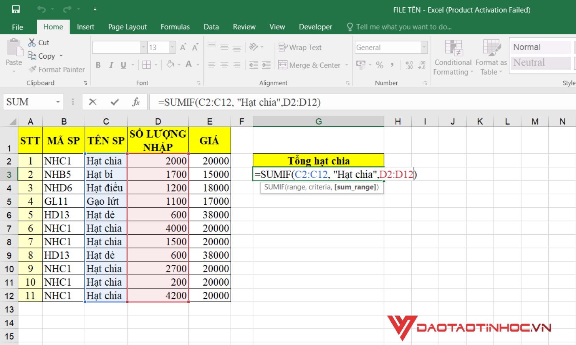This screenshot has width=576, height=345.
Task: Click the Insert Function fx icon
Action: click(x=136, y=102)
